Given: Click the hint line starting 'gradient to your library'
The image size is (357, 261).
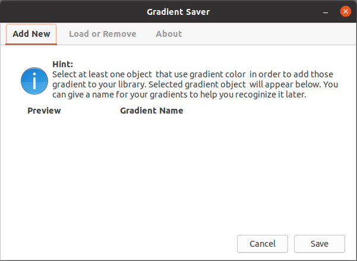Looking at the screenshot, I should [195, 84].
